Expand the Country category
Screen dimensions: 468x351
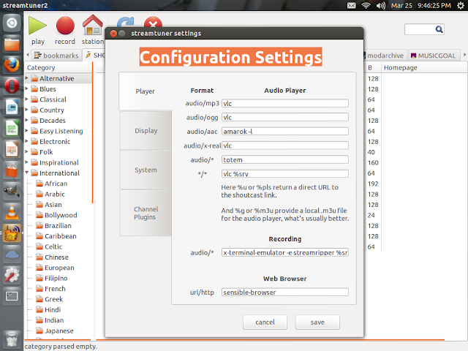[x=26, y=110]
